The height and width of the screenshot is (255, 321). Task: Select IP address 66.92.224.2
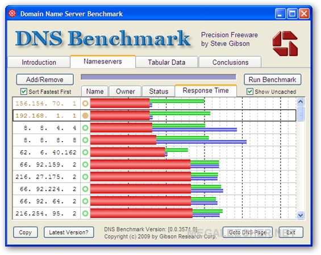pos(48,189)
